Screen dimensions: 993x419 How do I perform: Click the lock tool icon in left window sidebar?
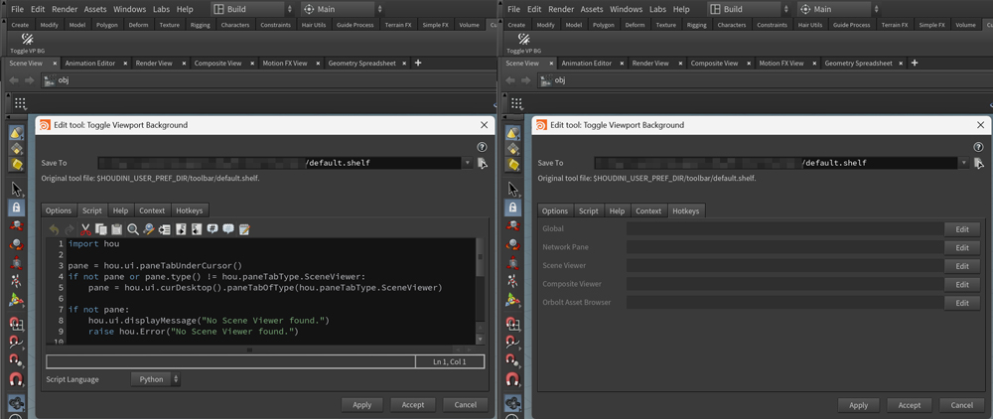click(17, 208)
